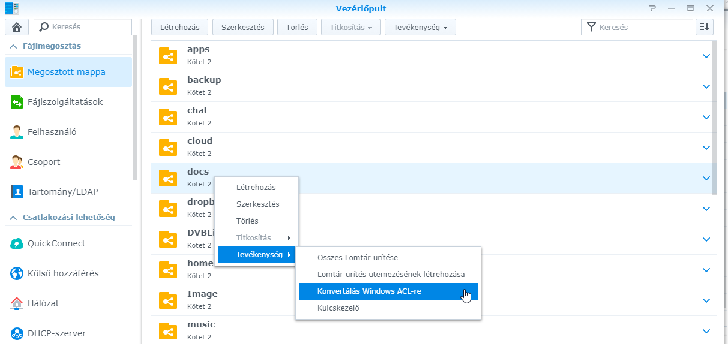Open Felhasználó in sidebar
Screen dimensions: 728x352
point(68,132)
